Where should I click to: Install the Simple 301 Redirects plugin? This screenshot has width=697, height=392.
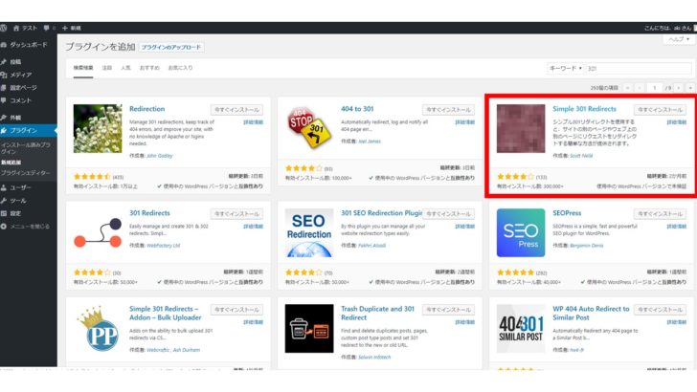[x=660, y=110]
